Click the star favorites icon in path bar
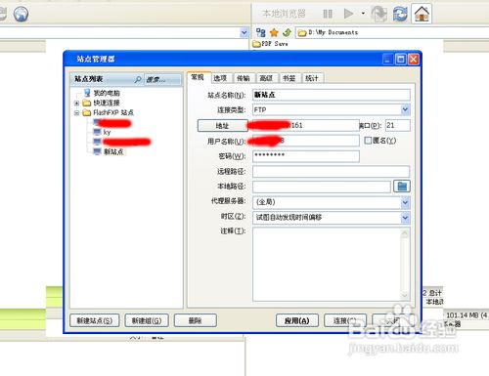 (x=274, y=32)
